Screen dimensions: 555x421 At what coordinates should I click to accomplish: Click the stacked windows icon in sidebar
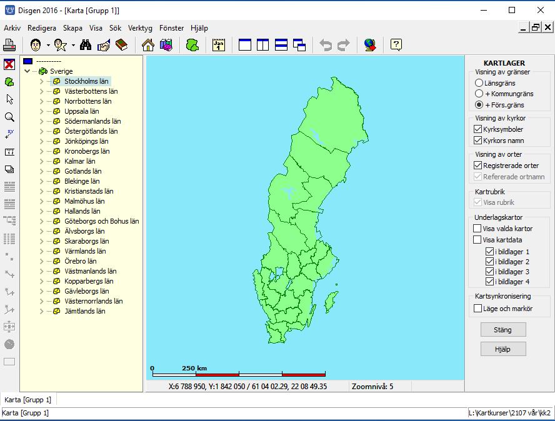(9, 169)
